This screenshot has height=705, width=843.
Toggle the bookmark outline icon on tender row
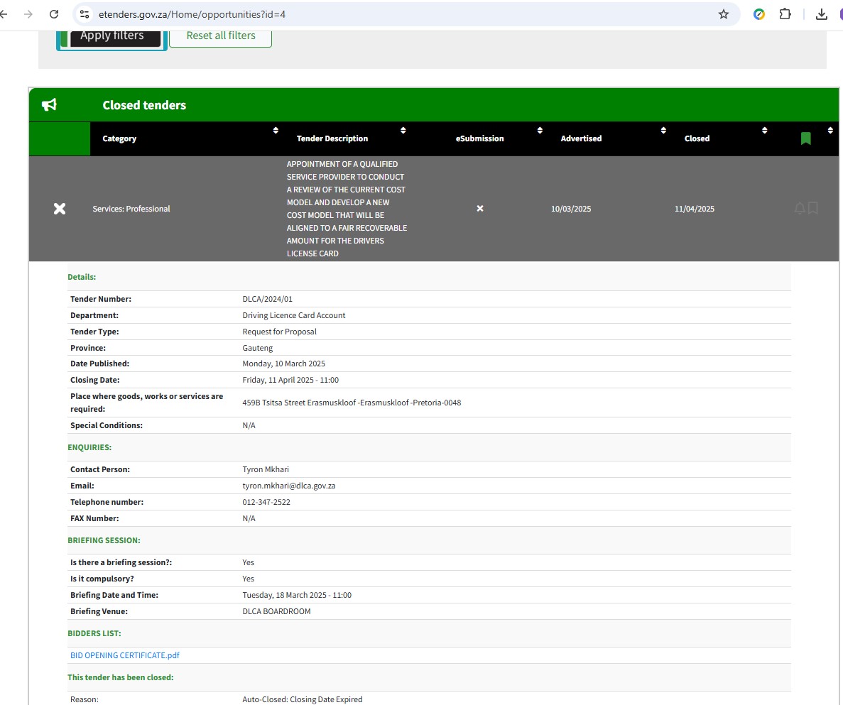pyautogui.click(x=813, y=208)
